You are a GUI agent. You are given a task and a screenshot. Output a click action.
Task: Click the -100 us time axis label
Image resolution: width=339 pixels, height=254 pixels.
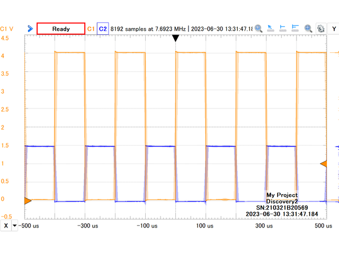click(147, 226)
